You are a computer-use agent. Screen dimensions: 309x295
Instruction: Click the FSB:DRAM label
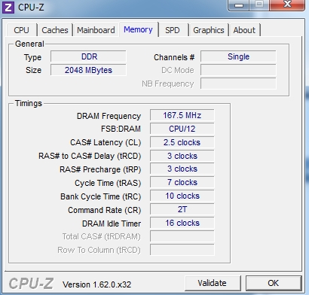click(121, 129)
